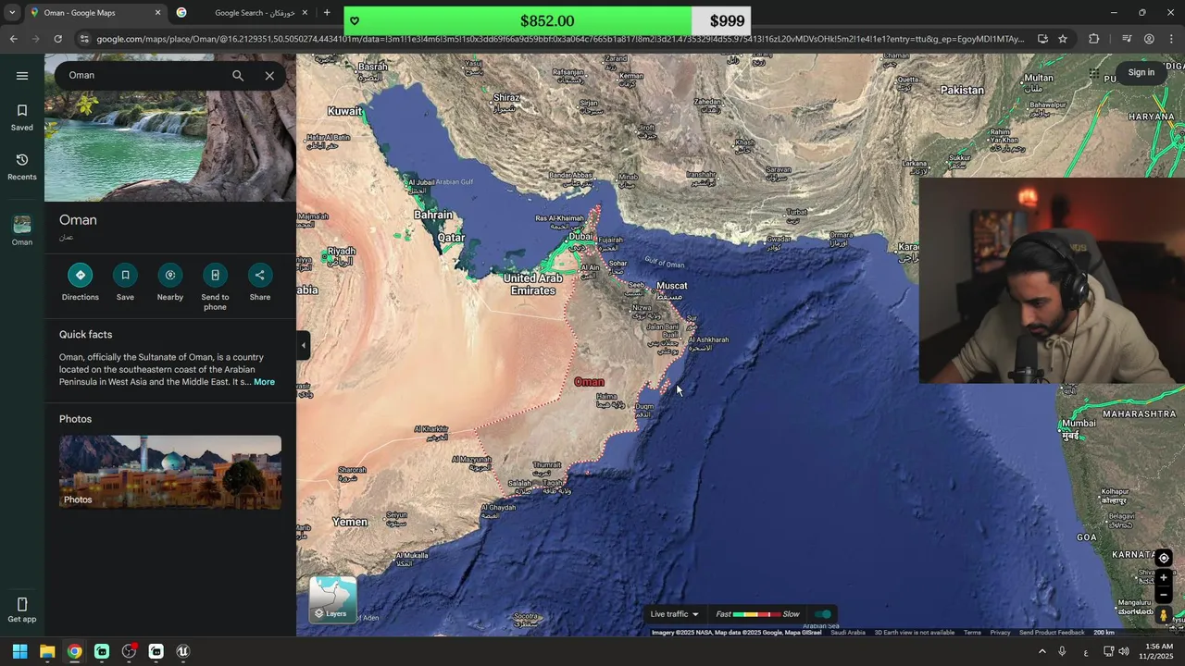Viewport: 1185px width, 666px height.
Task: Click install app icon in address bar
Action: tap(1042, 39)
